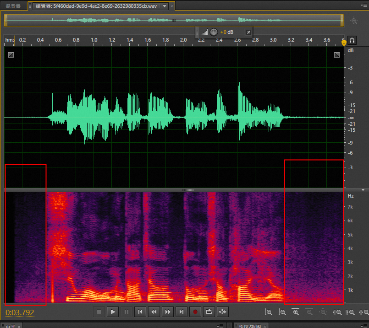Viewport: 369px width, 328px height.
Task: Toggle loop playback
Action: [x=209, y=312]
